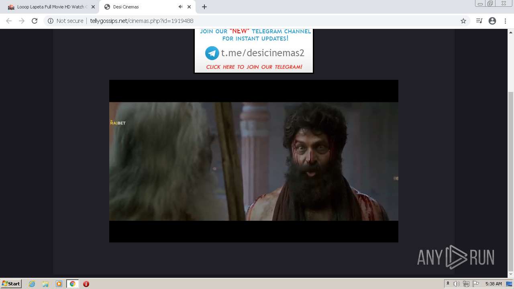This screenshot has width=514, height=289.
Task: View the Not secure site information
Action: pyautogui.click(x=65, y=21)
